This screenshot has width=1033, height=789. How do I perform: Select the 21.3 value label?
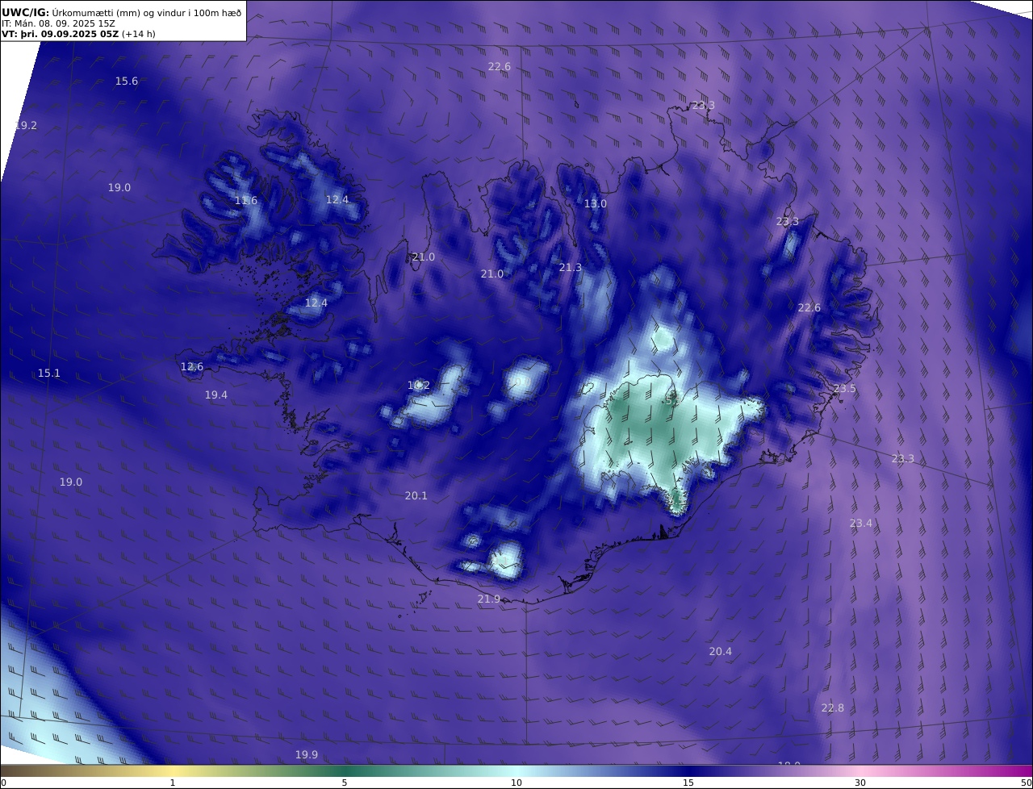(571, 268)
